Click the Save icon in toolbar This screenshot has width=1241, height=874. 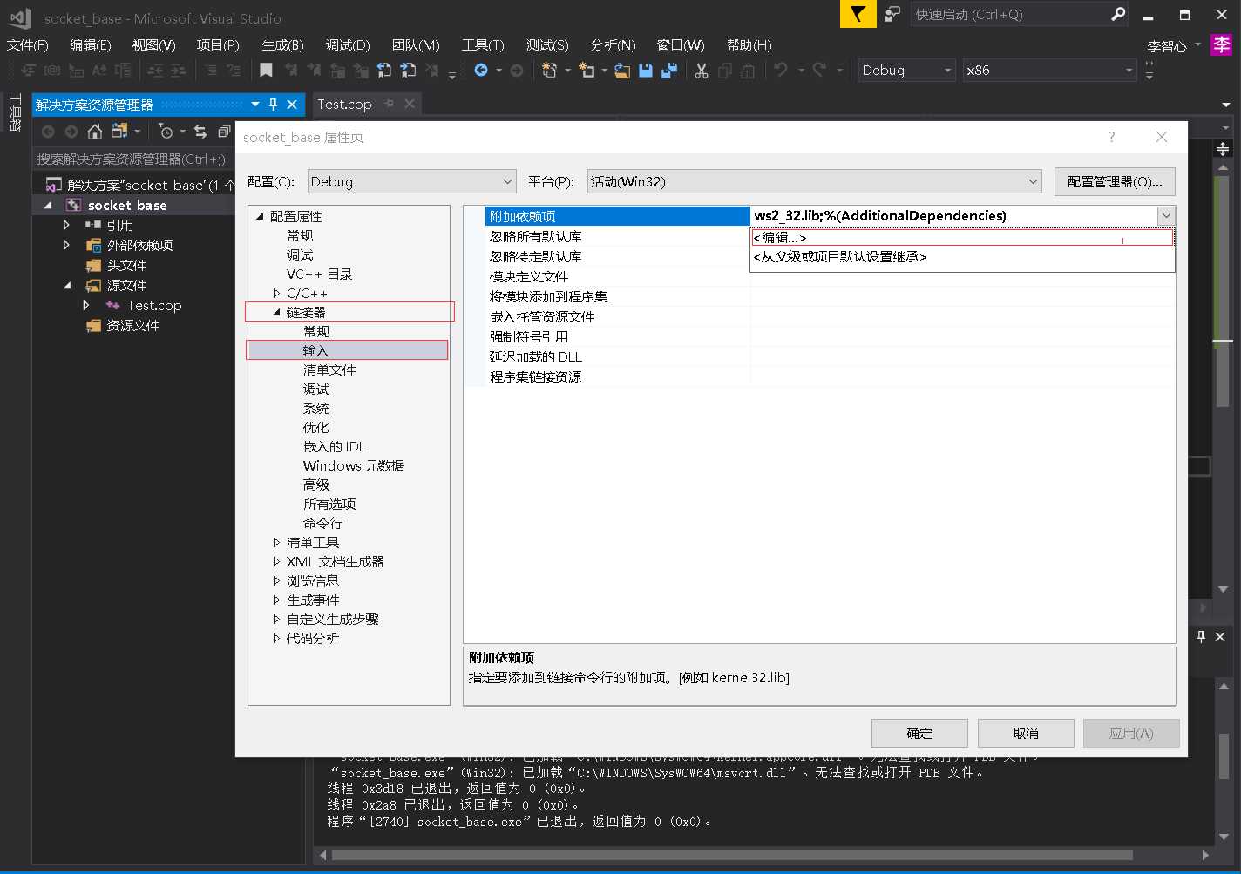[646, 71]
